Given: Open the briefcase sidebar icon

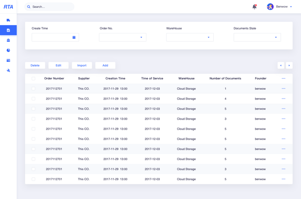Looking at the screenshot, I should coord(8,40).
